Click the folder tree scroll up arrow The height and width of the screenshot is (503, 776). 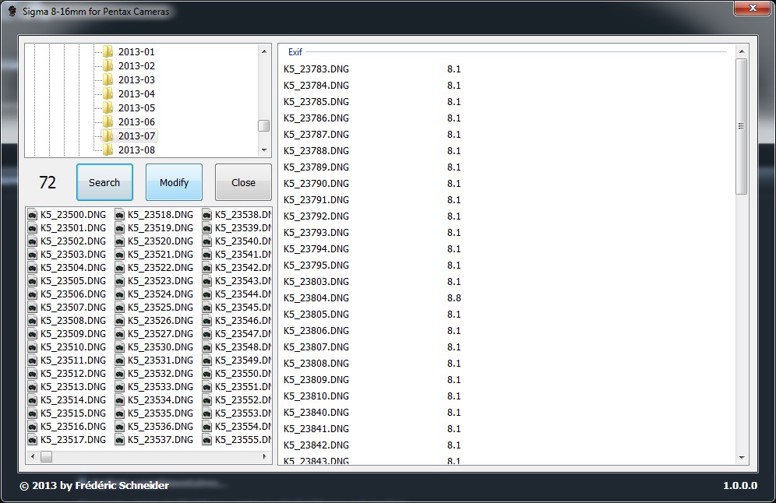pos(264,51)
